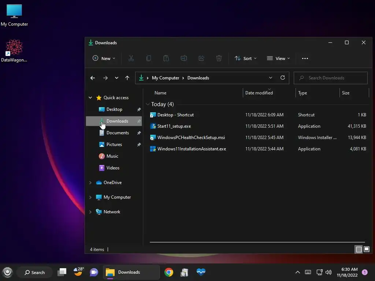Image resolution: width=375 pixels, height=281 pixels.
Task: Click the Search Downloads field
Action: [x=331, y=78]
